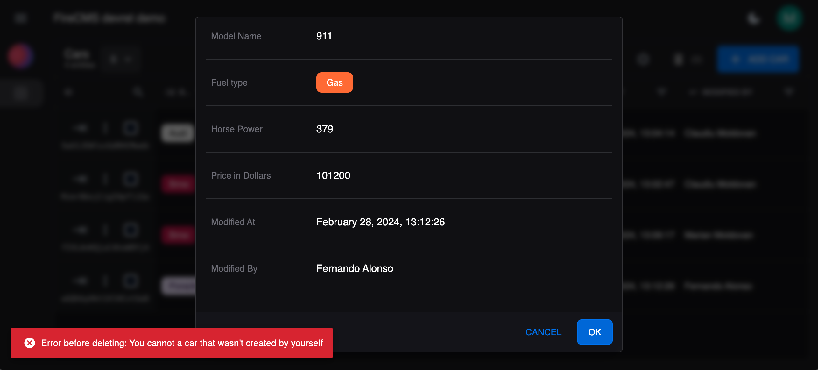This screenshot has width=818, height=370.
Task: Click the trash icon beside the blue button
Action: click(x=678, y=59)
